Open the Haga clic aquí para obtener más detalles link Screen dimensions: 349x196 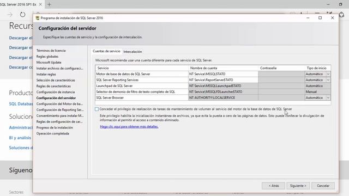tap(129, 126)
